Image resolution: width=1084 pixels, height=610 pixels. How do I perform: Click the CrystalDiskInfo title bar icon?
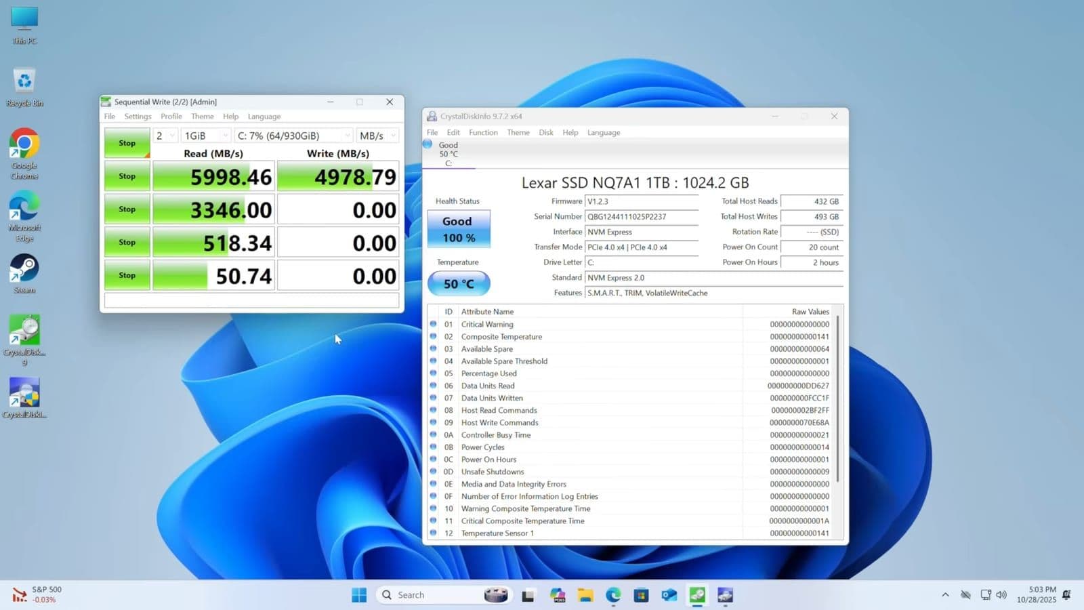click(x=432, y=117)
